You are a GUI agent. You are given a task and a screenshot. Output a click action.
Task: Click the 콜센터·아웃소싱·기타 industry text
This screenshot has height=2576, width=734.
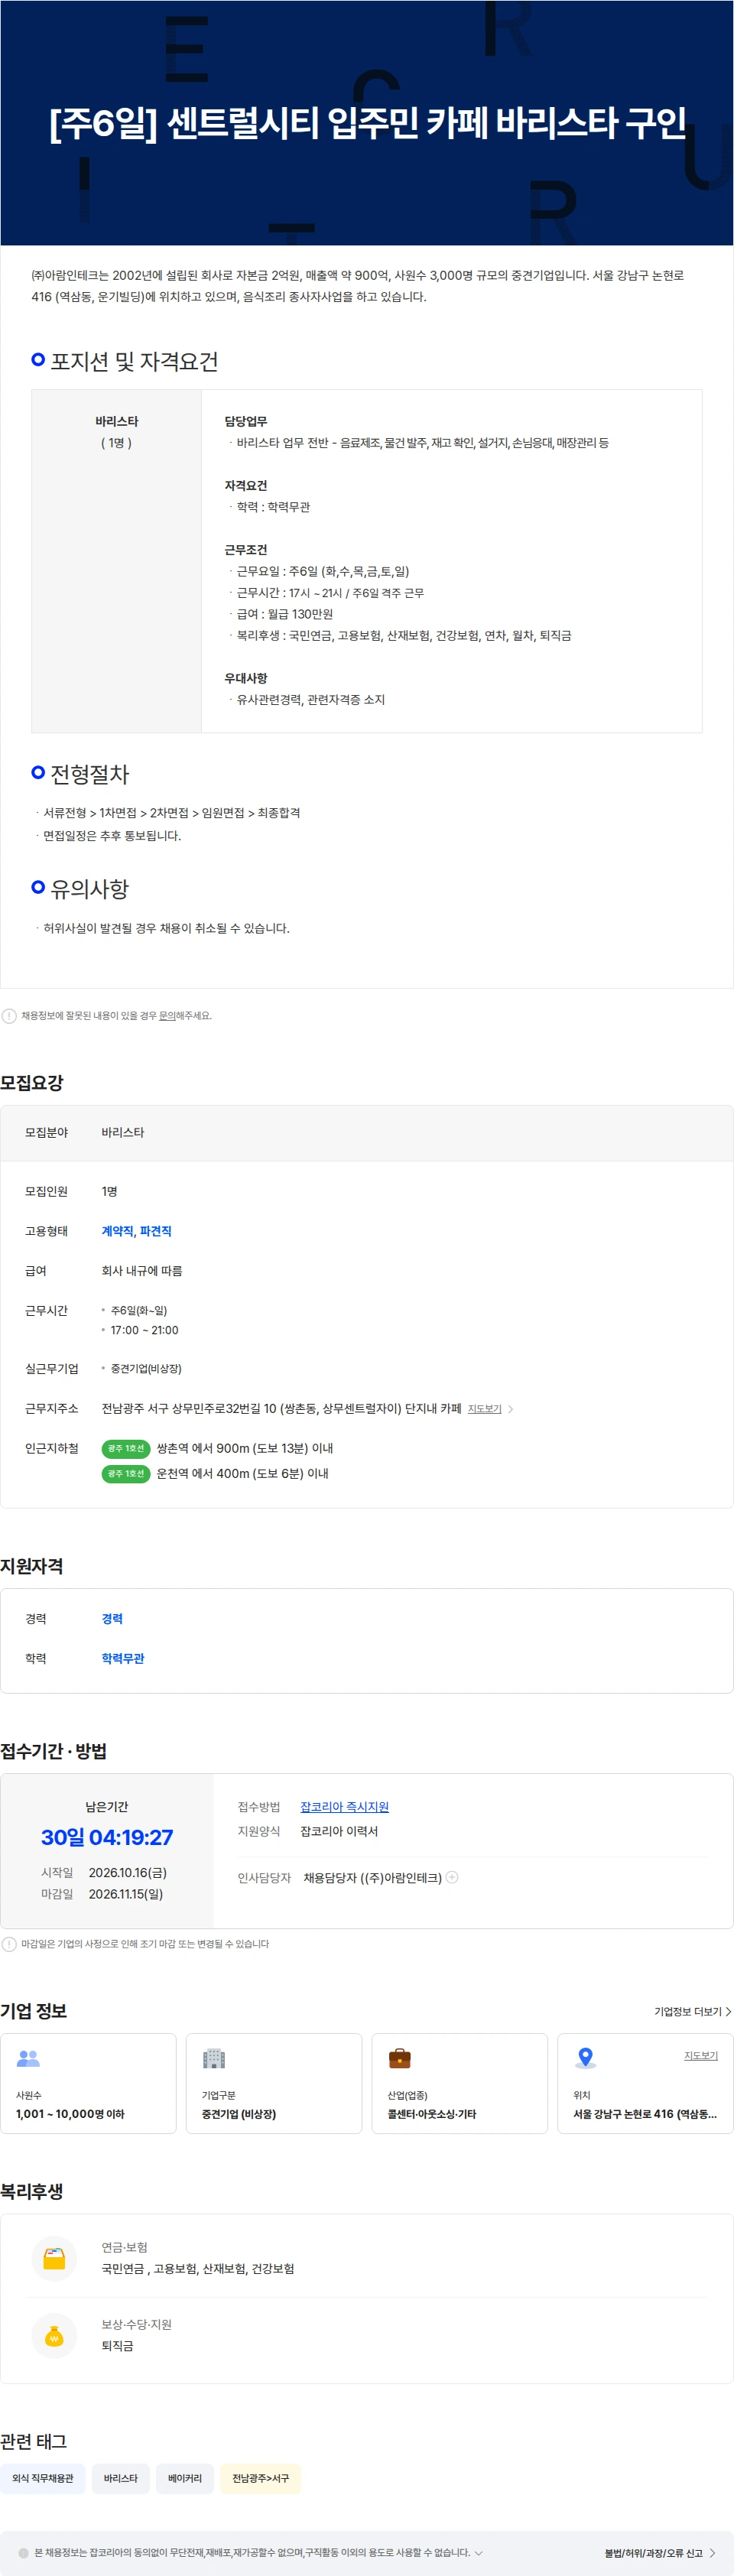(432, 2114)
